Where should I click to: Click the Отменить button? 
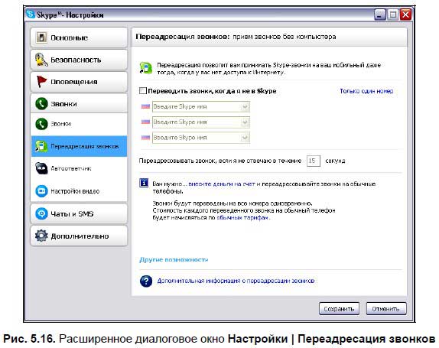click(x=386, y=309)
